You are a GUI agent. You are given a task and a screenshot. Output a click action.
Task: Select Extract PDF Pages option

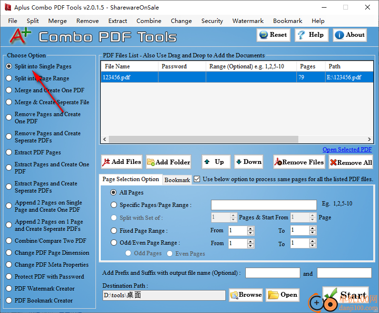pos(9,152)
